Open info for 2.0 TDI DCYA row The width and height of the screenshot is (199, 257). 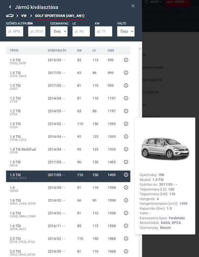point(126,239)
